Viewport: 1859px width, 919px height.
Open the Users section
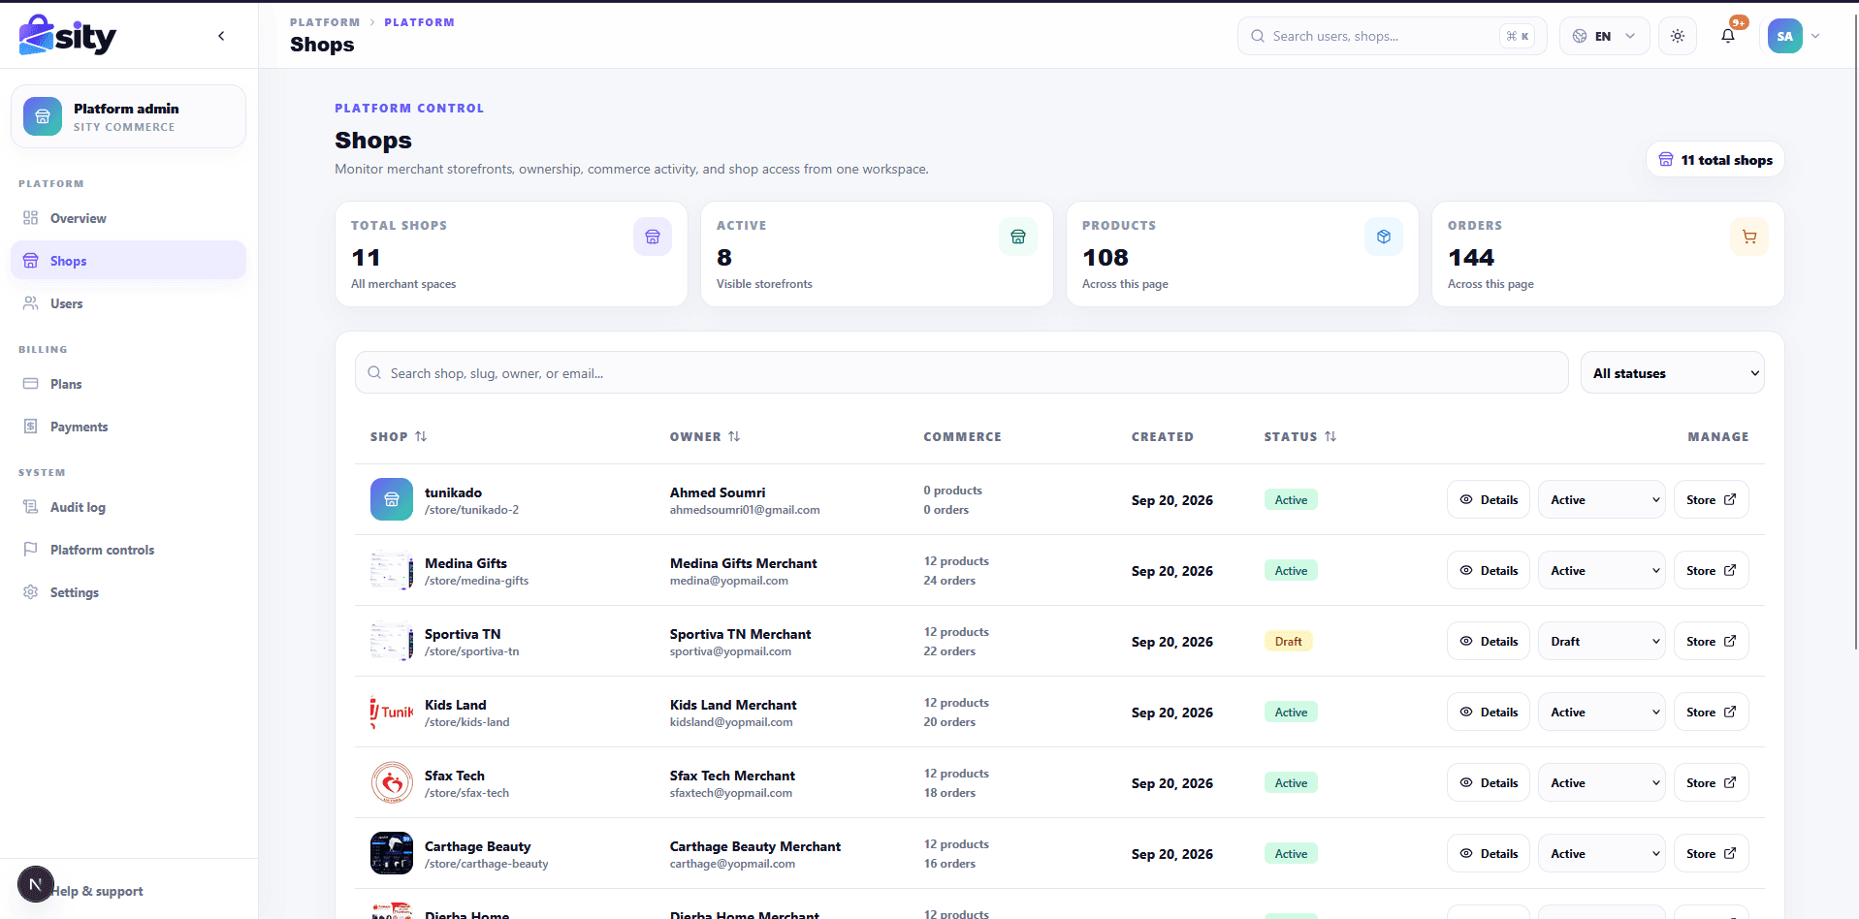tap(128, 303)
